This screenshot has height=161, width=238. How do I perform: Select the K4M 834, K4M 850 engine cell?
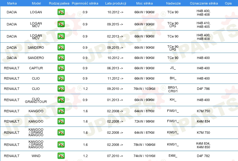tap(203, 145)
